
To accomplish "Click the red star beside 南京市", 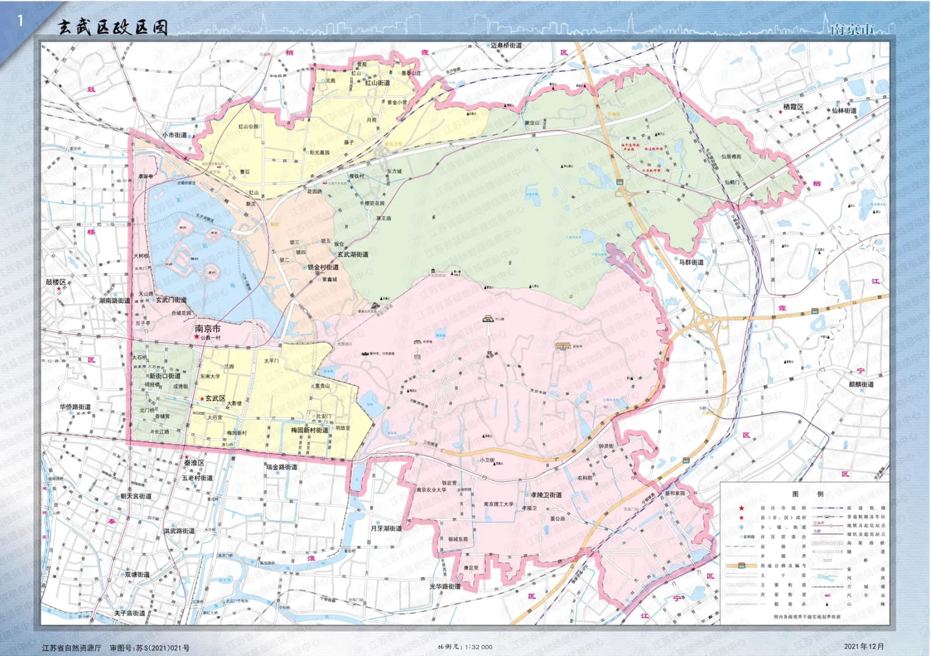I will point(197,337).
